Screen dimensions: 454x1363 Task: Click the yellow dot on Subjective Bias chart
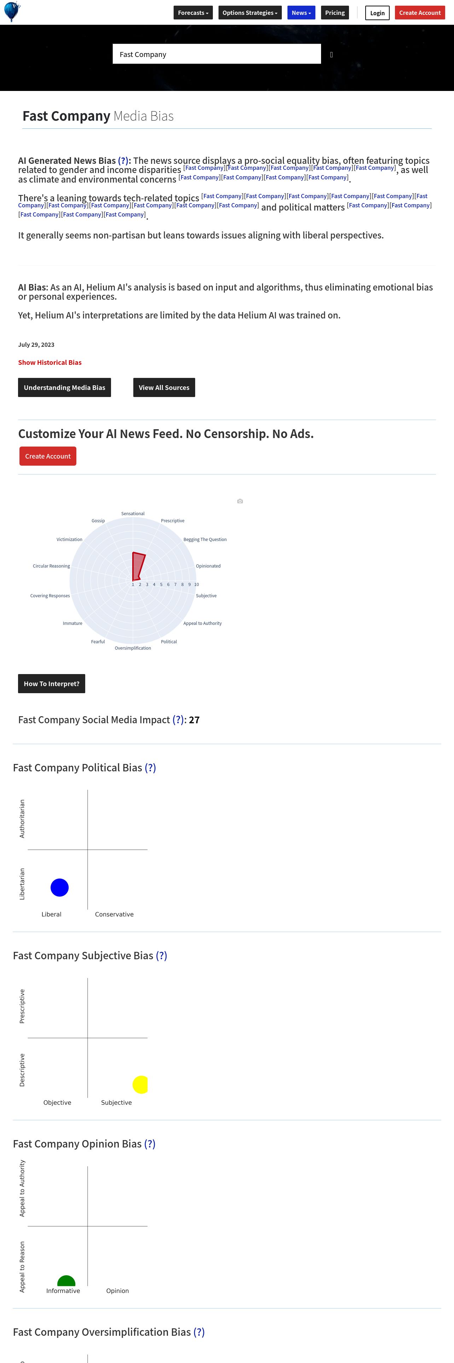point(141,1084)
